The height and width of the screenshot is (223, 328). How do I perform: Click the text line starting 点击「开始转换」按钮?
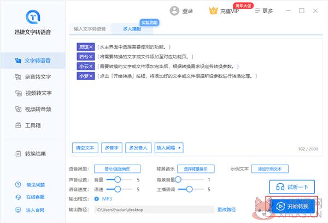177,76
